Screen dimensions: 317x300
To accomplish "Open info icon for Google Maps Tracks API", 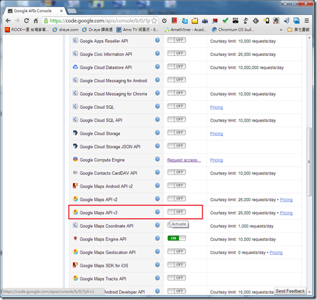I will pyautogui.click(x=157, y=278).
